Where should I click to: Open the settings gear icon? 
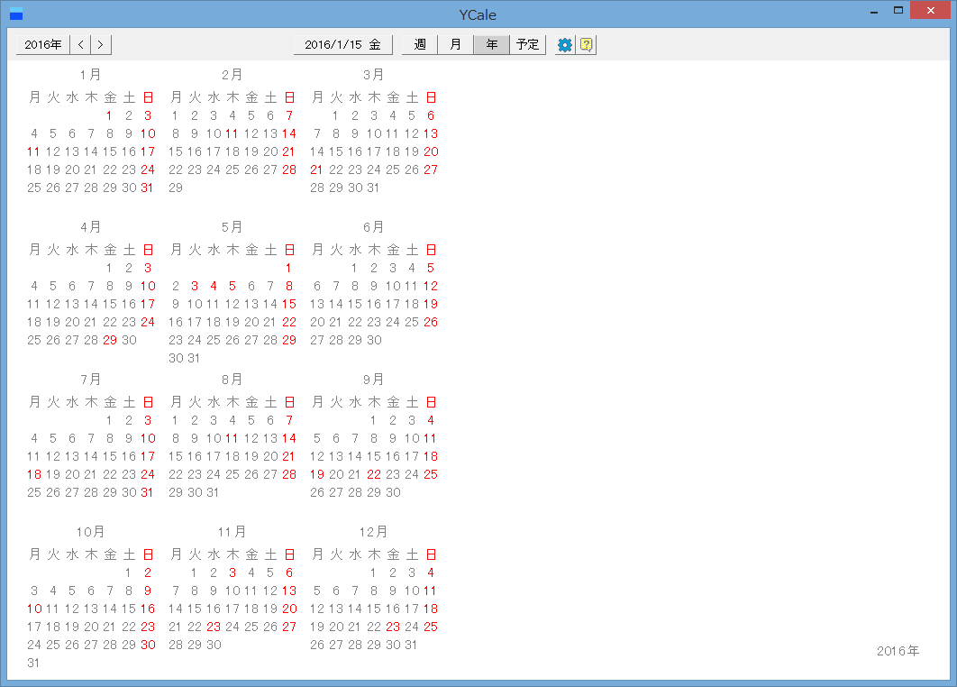tap(564, 44)
